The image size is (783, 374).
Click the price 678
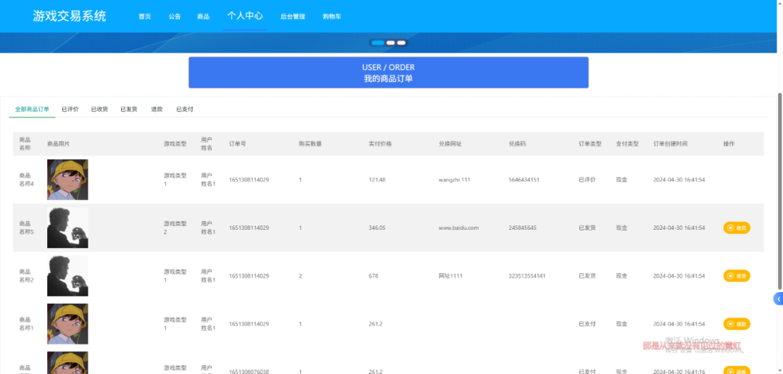point(373,275)
